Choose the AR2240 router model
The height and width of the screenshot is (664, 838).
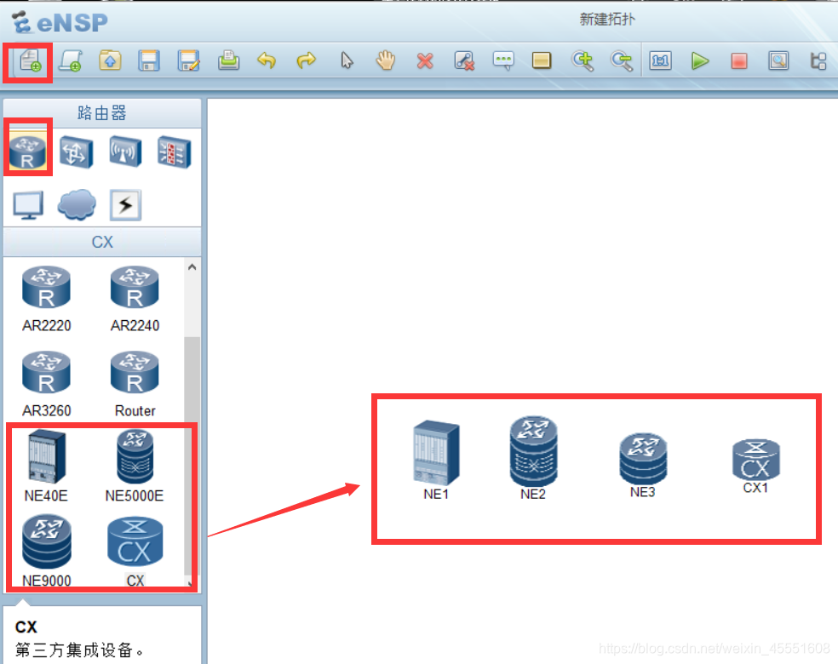click(x=135, y=299)
